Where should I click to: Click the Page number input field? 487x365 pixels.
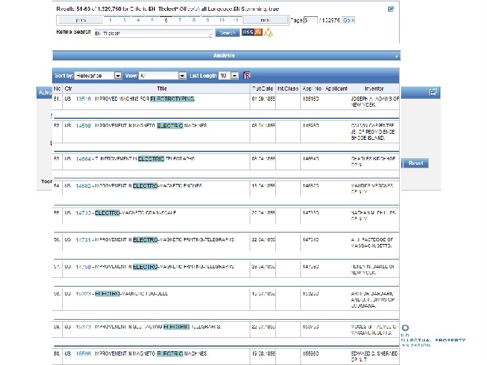pos(310,20)
